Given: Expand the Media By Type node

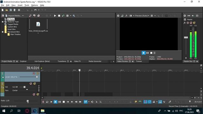Looking at the screenshot, I should coord(3,22).
